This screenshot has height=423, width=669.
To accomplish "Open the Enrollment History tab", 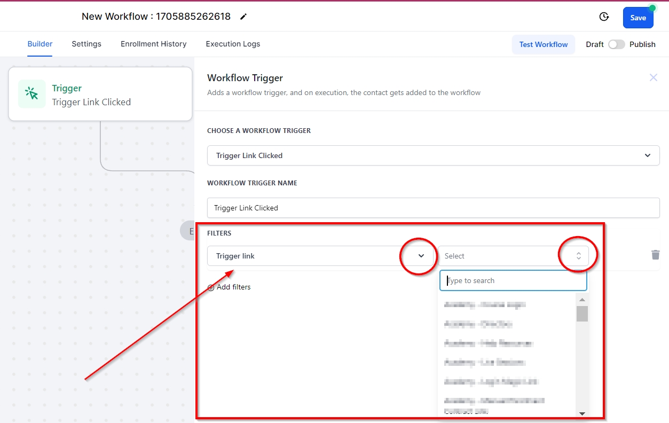I will 153,44.
